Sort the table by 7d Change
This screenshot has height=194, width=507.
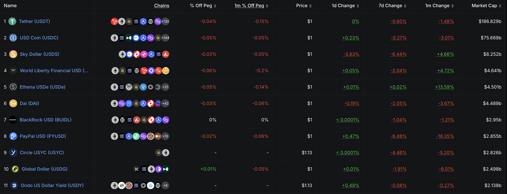click(x=393, y=6)
